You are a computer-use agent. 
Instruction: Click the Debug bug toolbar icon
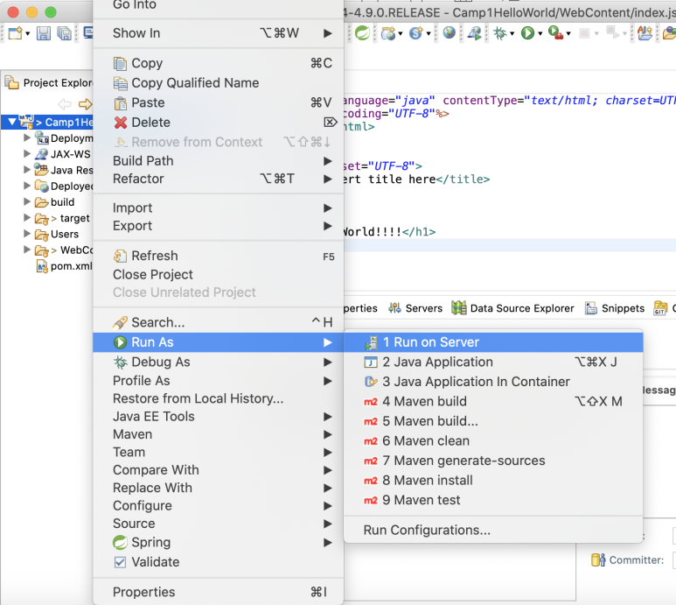pyautogui.click(x=500, y=32)
